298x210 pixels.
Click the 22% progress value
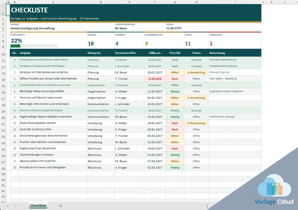pos(16,41)
